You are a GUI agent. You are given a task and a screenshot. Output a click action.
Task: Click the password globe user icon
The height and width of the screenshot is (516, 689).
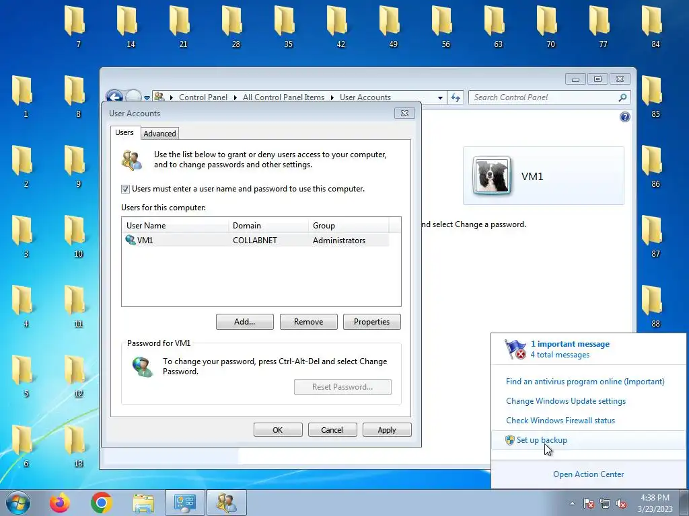(x=143, y=367)
